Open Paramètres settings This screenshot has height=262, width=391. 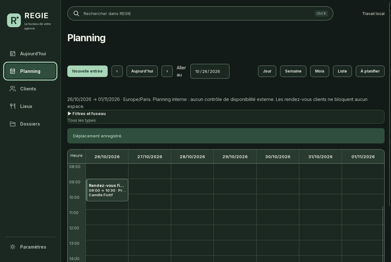coord(30,247)
